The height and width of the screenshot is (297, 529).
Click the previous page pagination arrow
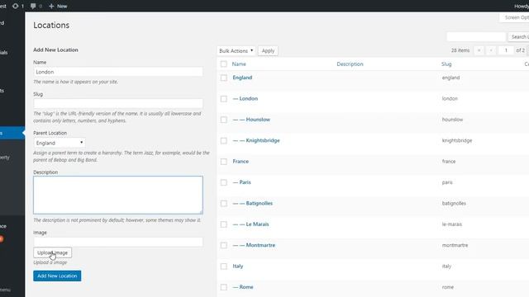tap(491, 50)
